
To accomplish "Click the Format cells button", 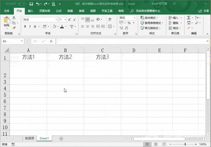I will pyautogui.click(x=174, y=28).
